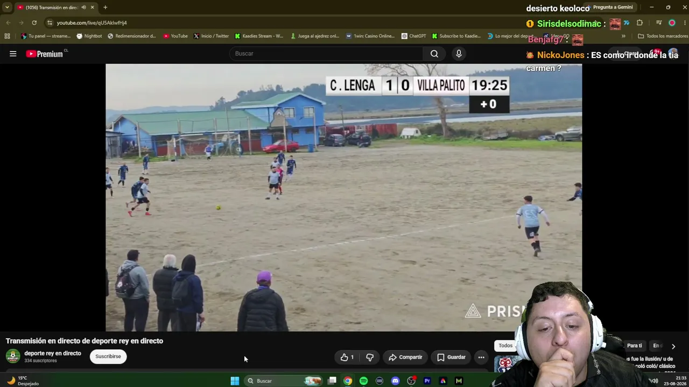
Task: Go back in browser history
Action: 8,23
